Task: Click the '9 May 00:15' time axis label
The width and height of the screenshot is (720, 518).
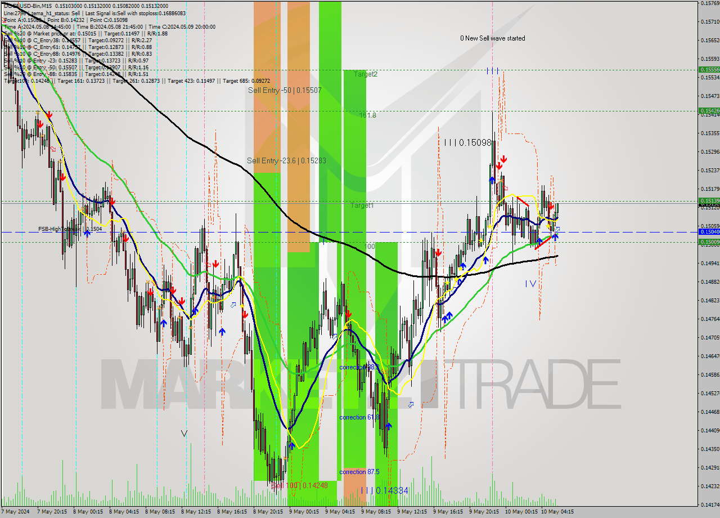Action: pos(304,512)
